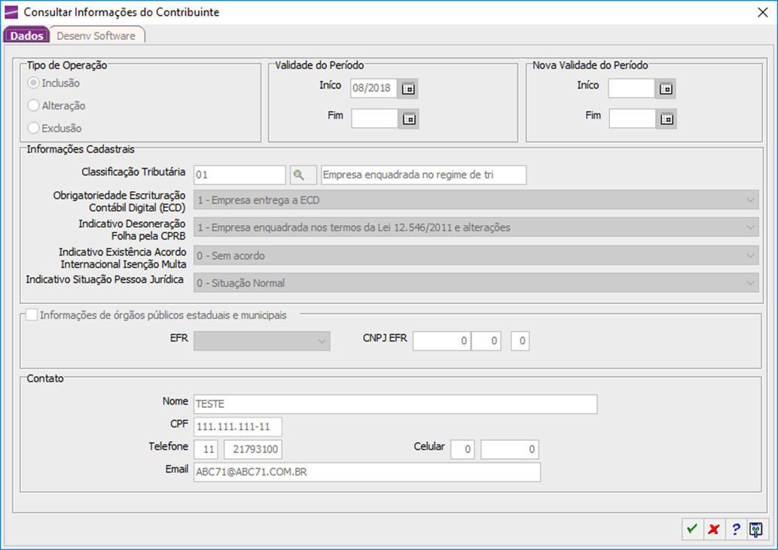This screenshot has height=550, width=778.
Task: Click the green checkmark confirm icon
Action: 692,529
